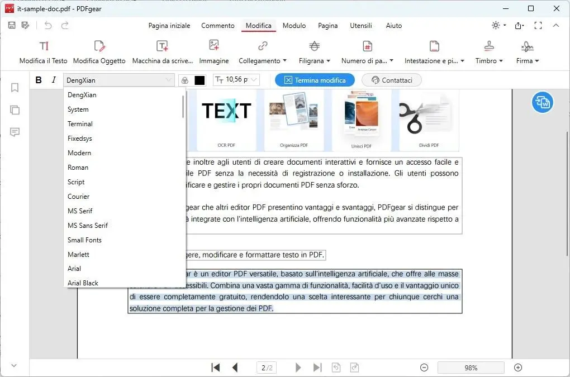Redo the last action
Viewport: 570px width, 377px height.
65,26
